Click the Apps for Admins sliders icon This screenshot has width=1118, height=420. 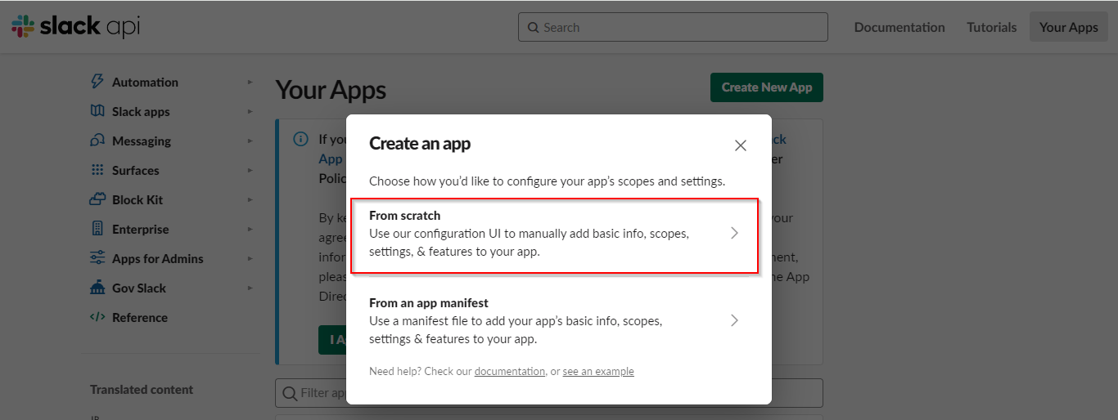97,258
